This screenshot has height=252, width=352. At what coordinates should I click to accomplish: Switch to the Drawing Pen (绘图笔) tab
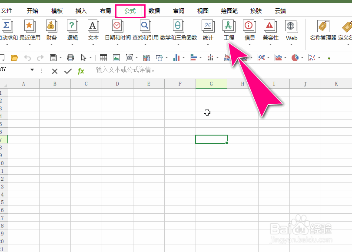click(x=229, y=11)
